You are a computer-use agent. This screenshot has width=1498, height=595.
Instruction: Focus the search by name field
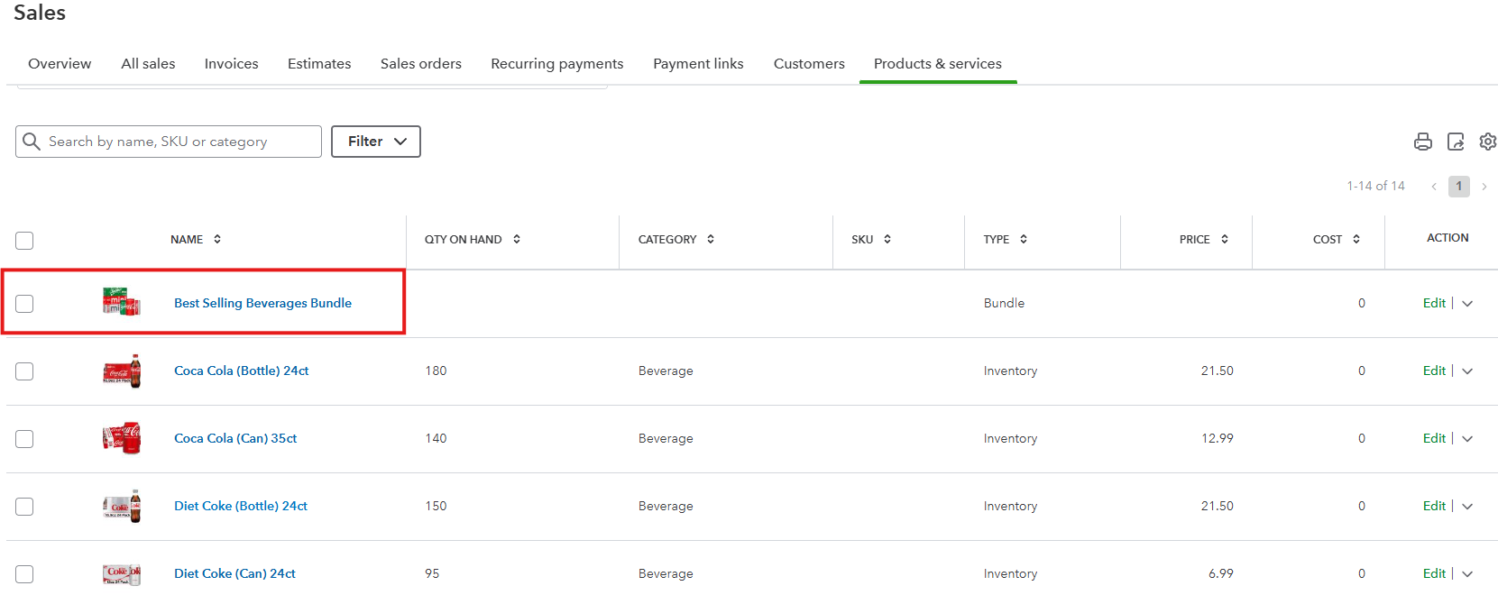[x=169, y=142]
